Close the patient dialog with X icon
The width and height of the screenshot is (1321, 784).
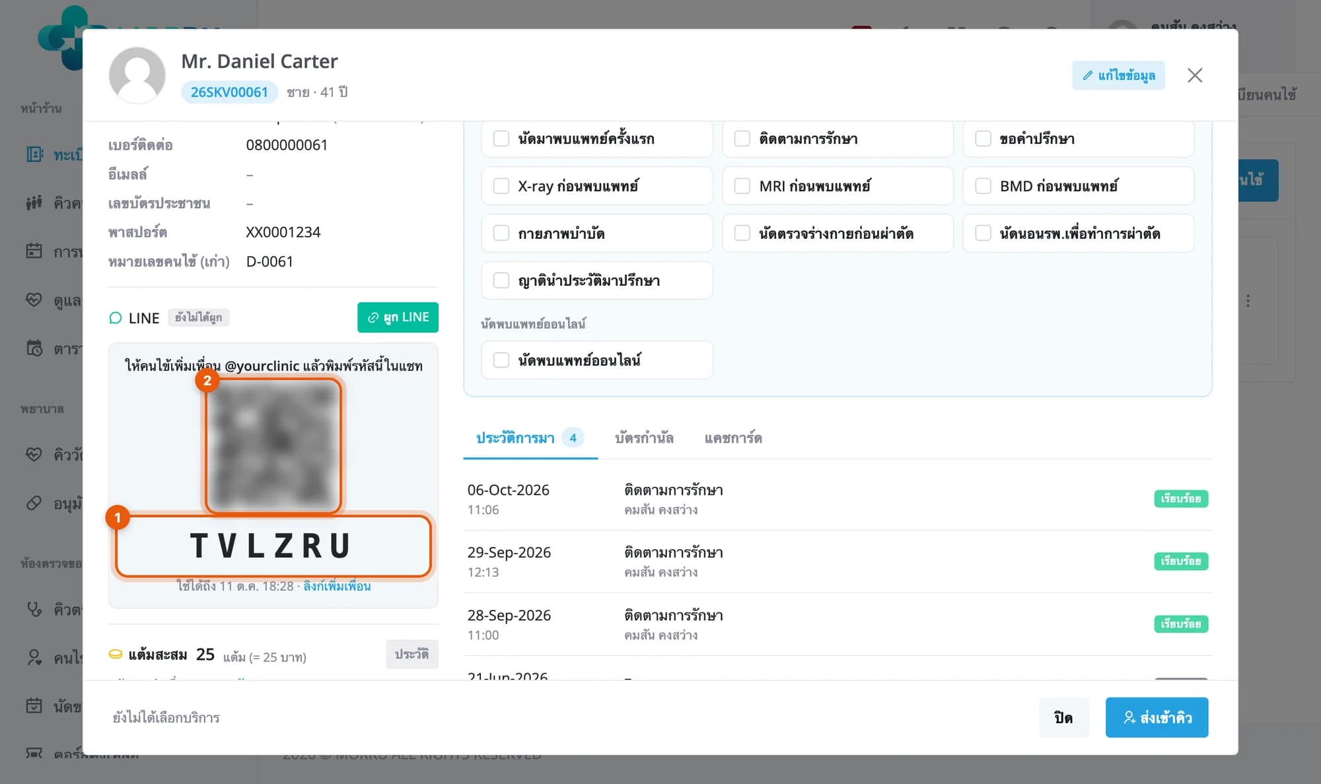(1195, 75)
